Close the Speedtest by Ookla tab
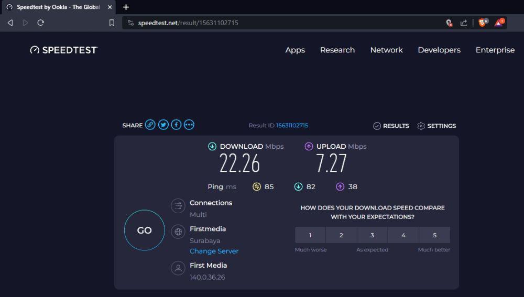Image resolution: width=524 pixels, height=297 pixels. tap(110, 7)
